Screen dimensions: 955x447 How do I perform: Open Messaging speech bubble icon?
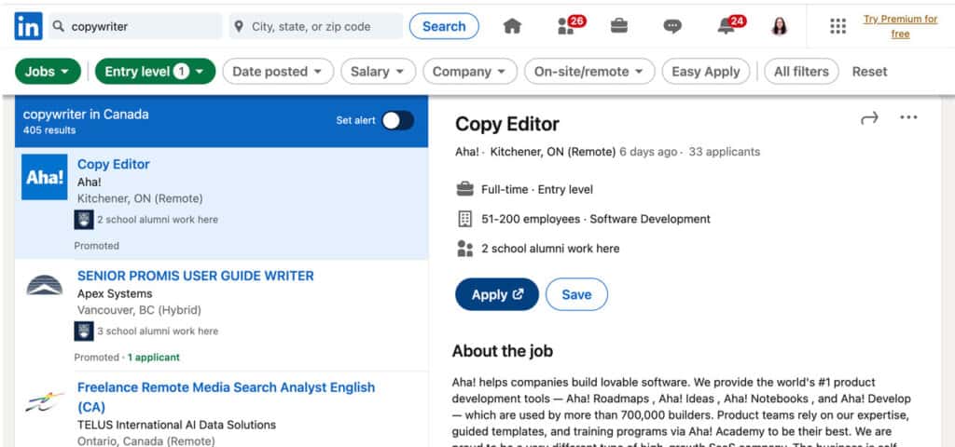coord(672,26)
